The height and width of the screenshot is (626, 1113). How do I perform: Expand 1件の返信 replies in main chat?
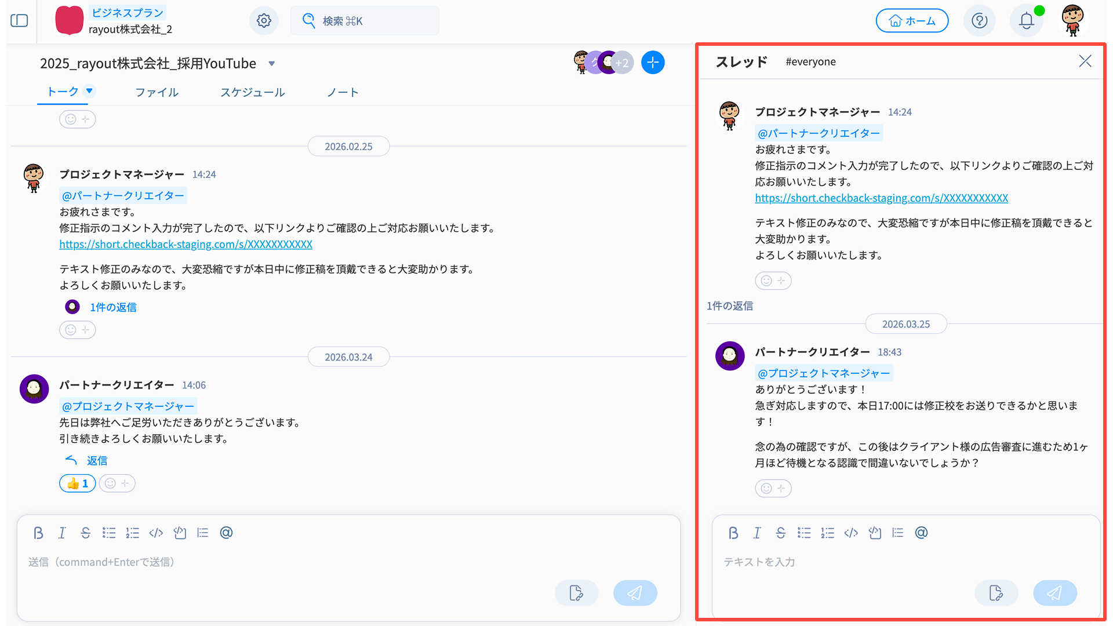point(113,307)
